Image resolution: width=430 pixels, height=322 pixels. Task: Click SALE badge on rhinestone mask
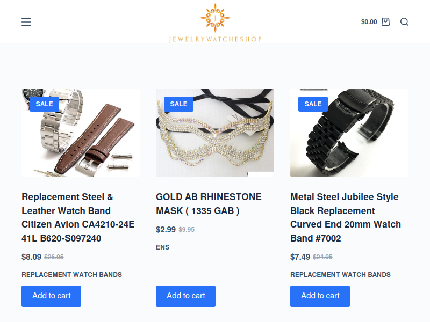[178, 104]
